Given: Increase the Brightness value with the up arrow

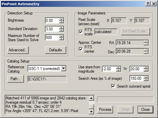Looking at the screenshot, I should 61,19.
